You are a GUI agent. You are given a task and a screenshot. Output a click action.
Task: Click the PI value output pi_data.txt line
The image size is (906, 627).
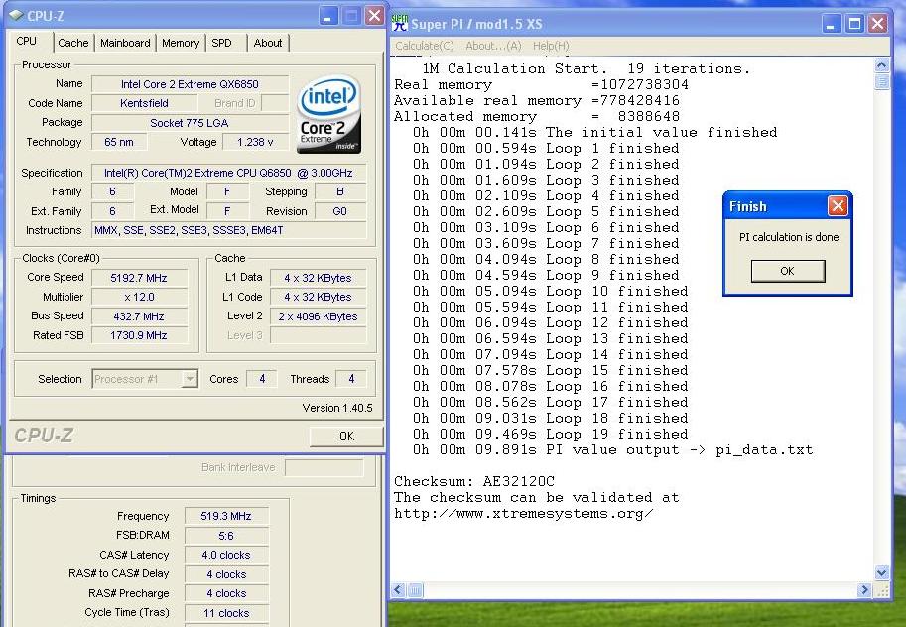tap(612, 450)
